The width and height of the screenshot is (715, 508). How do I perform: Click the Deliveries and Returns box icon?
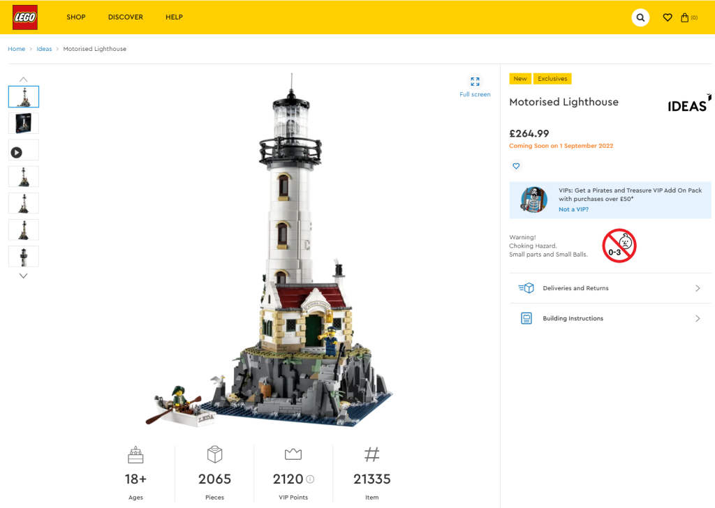pos(526,288)
